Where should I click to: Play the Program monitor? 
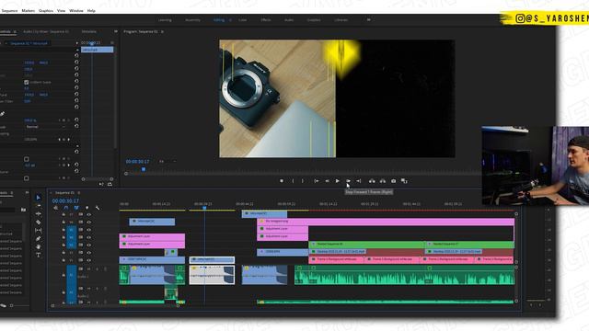[x=338, y=181]
